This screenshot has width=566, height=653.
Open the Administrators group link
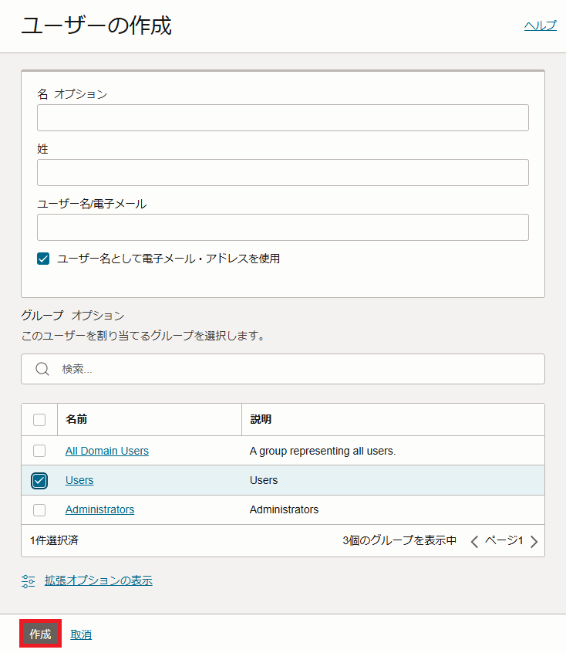tap(100, 509)
